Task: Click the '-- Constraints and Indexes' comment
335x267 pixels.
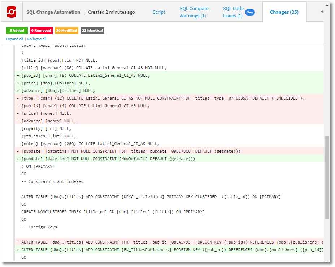Action: tap(169, 182)
